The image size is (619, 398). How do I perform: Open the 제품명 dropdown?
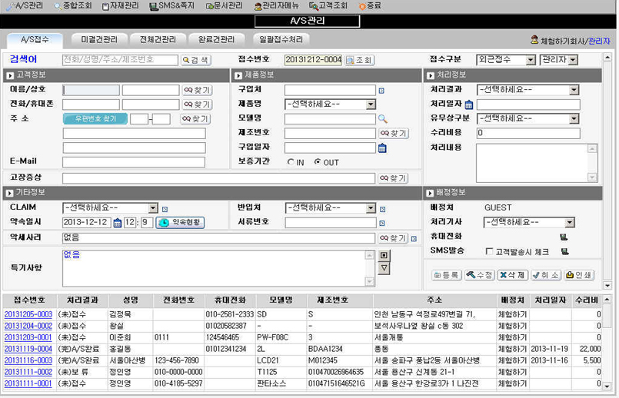tap(371, 104)
